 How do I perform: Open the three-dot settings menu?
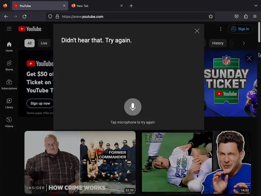coord(221,29)
